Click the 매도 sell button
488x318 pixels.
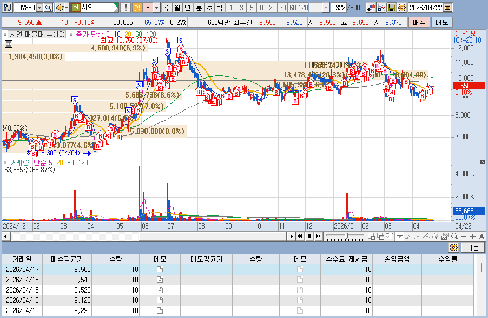[441, 22]
